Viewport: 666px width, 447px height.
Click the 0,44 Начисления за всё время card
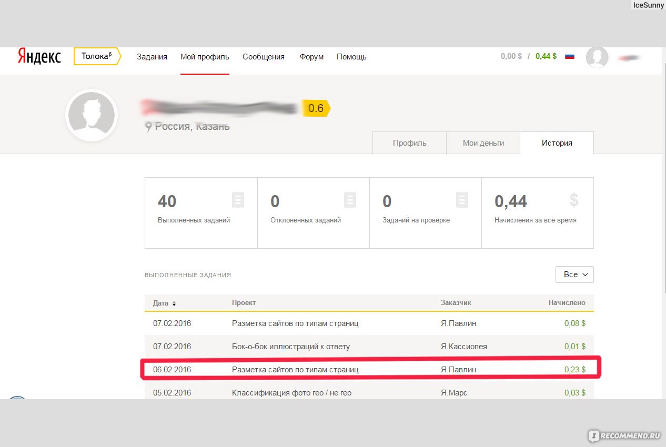538,213
